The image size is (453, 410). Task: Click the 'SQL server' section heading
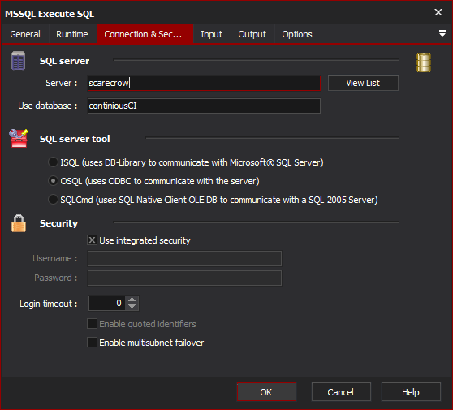[x=64, y=61]
